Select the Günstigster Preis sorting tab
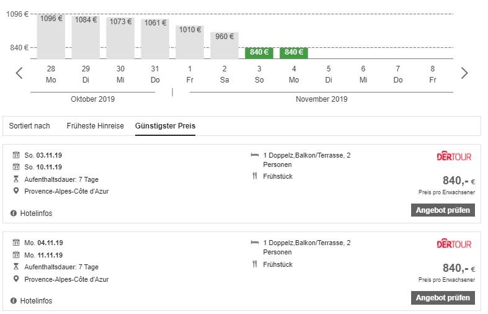This screenshot has width=488, height=314. pyautogui.click(x=165, y=126)
